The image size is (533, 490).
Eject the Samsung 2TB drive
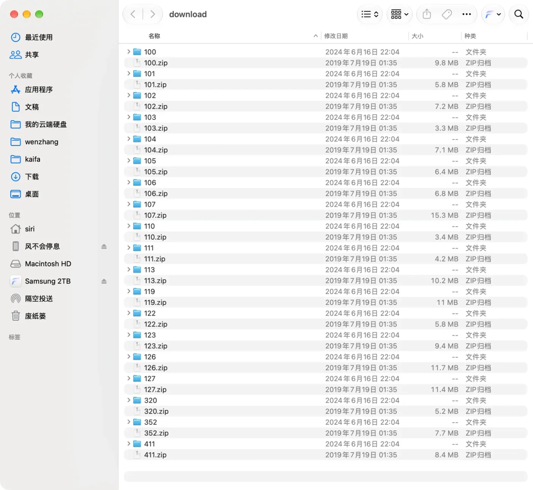tap(104, 281)
